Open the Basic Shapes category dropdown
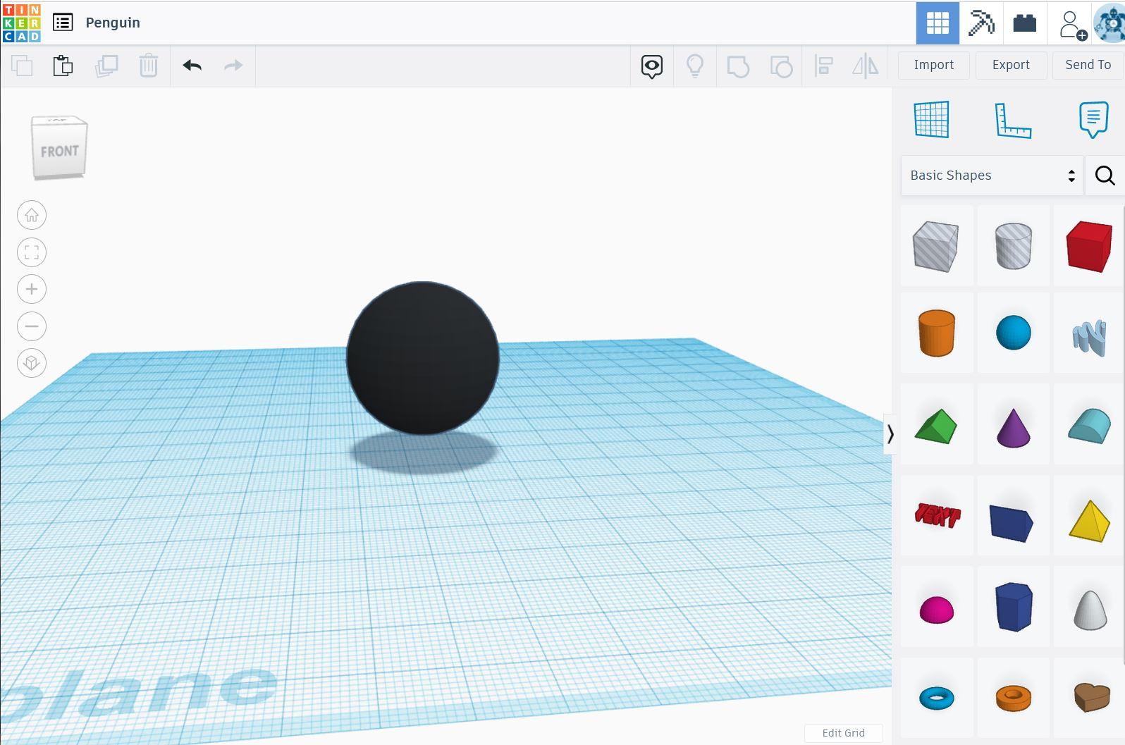This screenshot has width=1125, height=745. (x=992, y=176)
